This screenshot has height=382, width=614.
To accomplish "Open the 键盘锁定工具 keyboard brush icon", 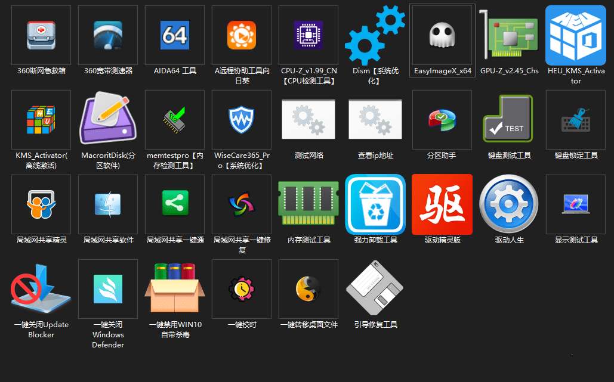I will tap(576, 120).
